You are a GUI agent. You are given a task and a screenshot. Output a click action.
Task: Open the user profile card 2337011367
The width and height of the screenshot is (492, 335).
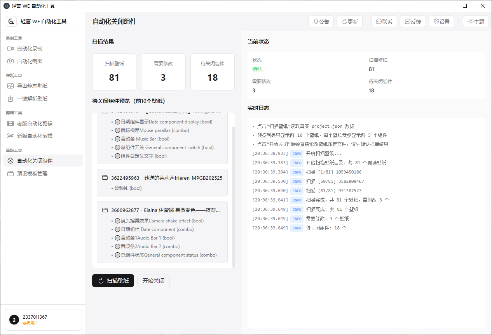coord(43,320)
